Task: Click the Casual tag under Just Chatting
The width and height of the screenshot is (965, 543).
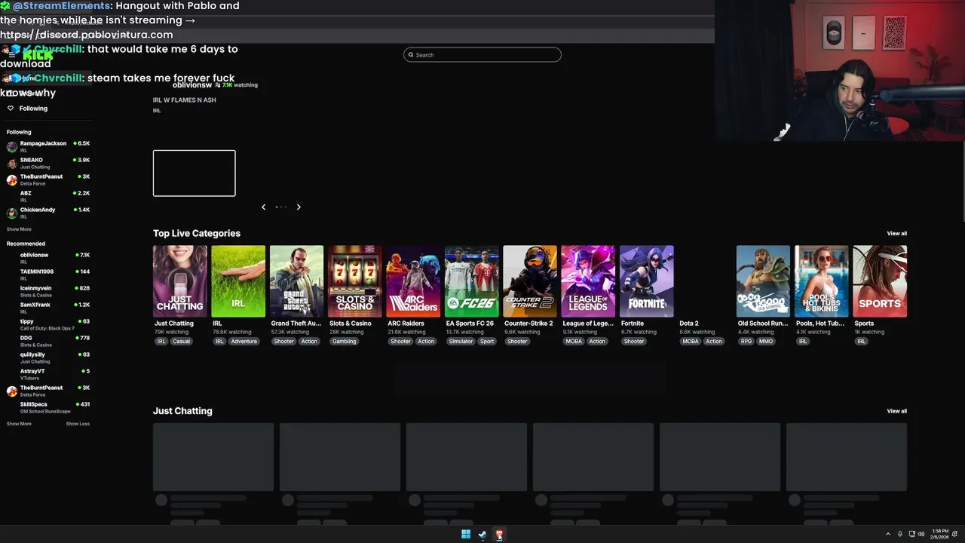Action: tap(181, 342)
